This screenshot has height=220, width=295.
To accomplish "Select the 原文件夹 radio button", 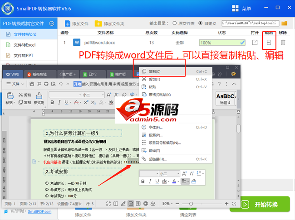I will coord(175,23).
